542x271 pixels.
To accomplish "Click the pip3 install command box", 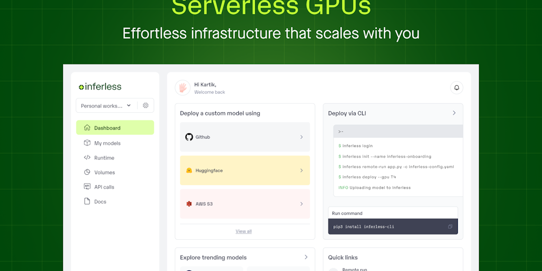I will point(386,227).
